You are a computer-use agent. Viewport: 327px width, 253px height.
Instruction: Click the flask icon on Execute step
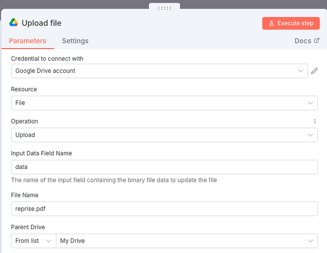(271, 23)
